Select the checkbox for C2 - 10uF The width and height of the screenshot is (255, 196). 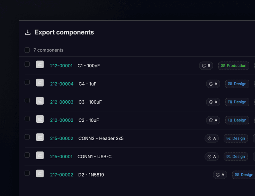pyautogui.click(x=27, y=119)
